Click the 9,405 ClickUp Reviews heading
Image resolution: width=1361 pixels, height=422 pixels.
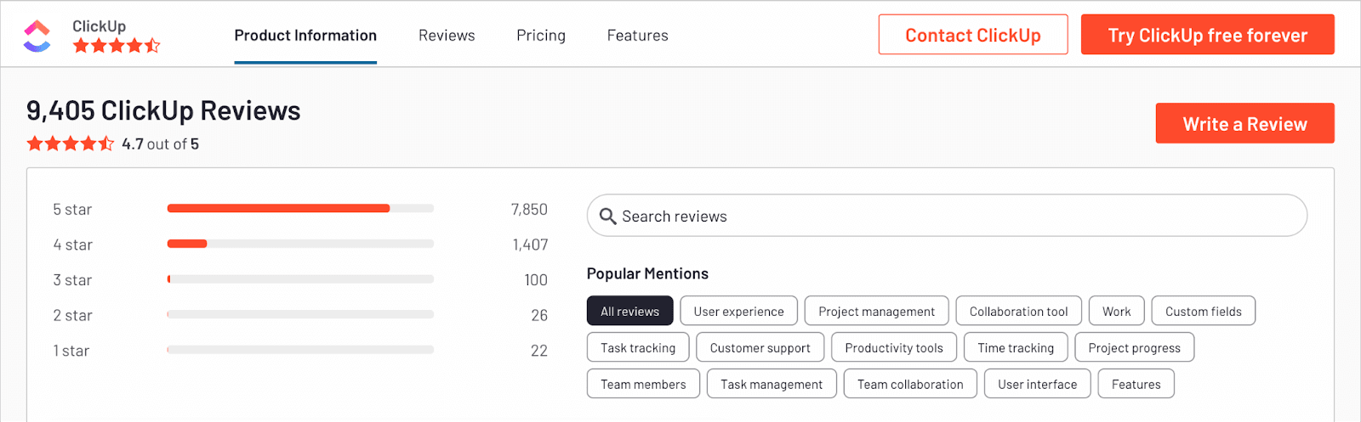click(x=163, y=110)
